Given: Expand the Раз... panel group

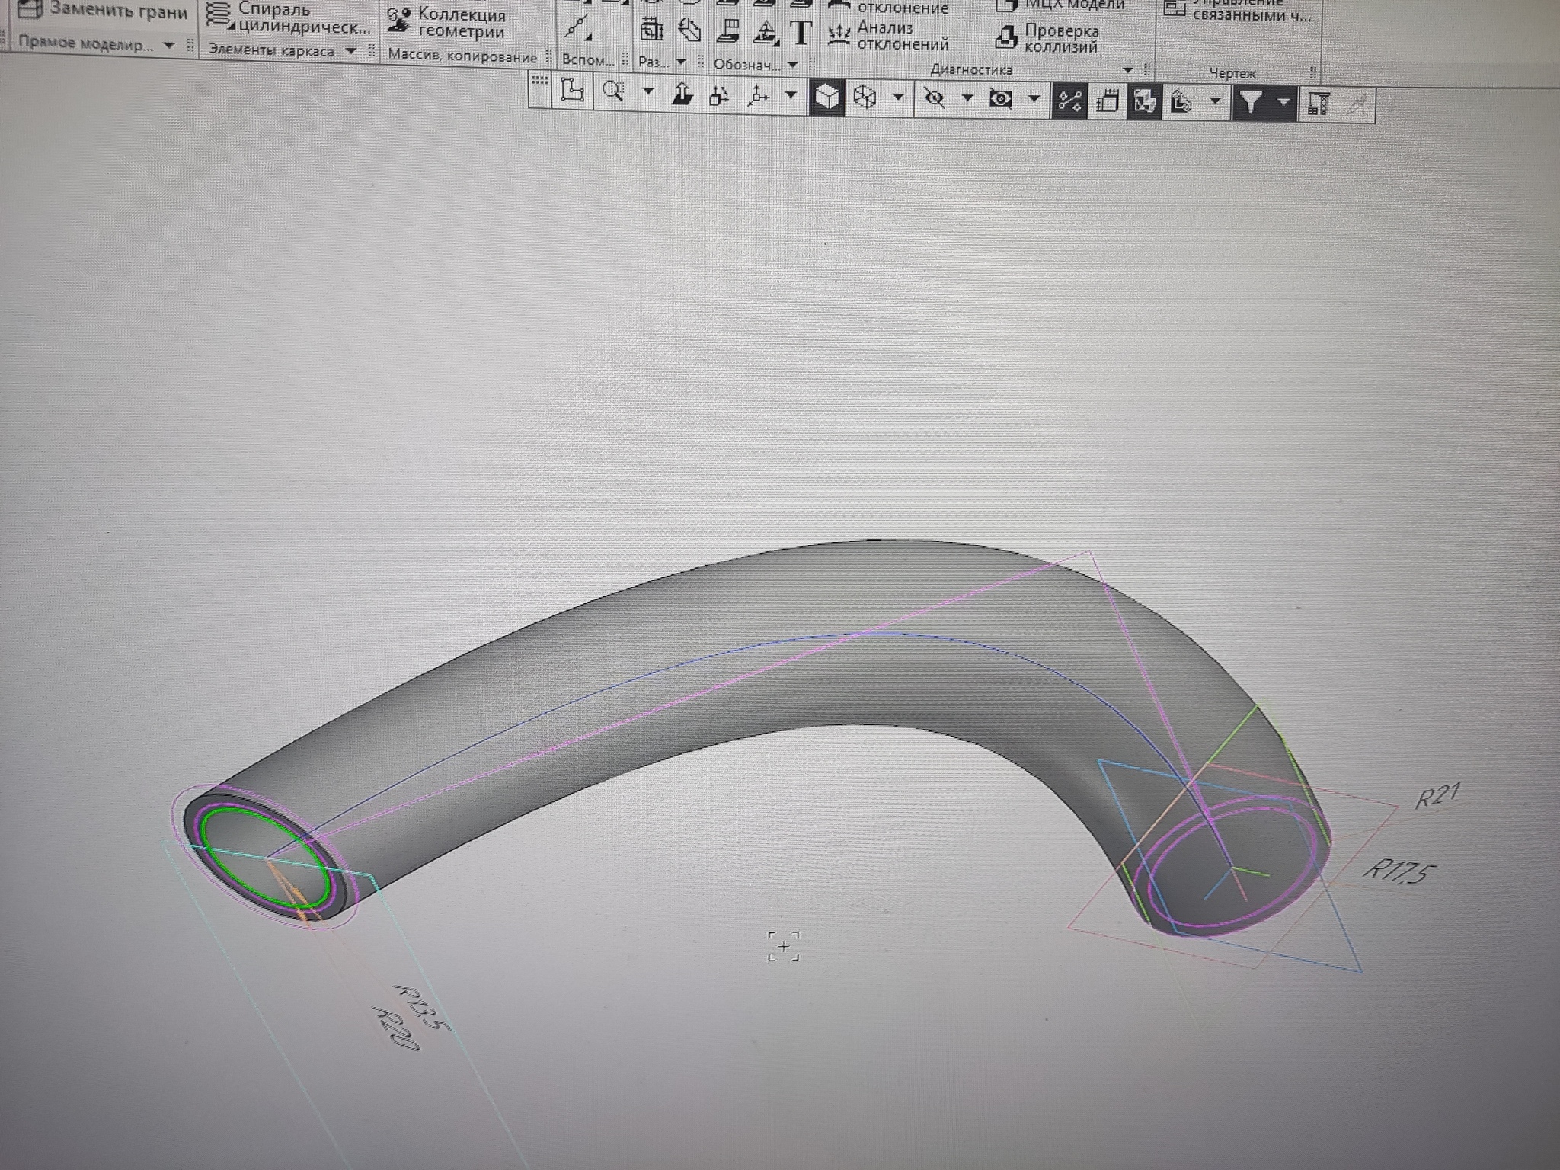Looking at the screenshot, I should point(681,62).
